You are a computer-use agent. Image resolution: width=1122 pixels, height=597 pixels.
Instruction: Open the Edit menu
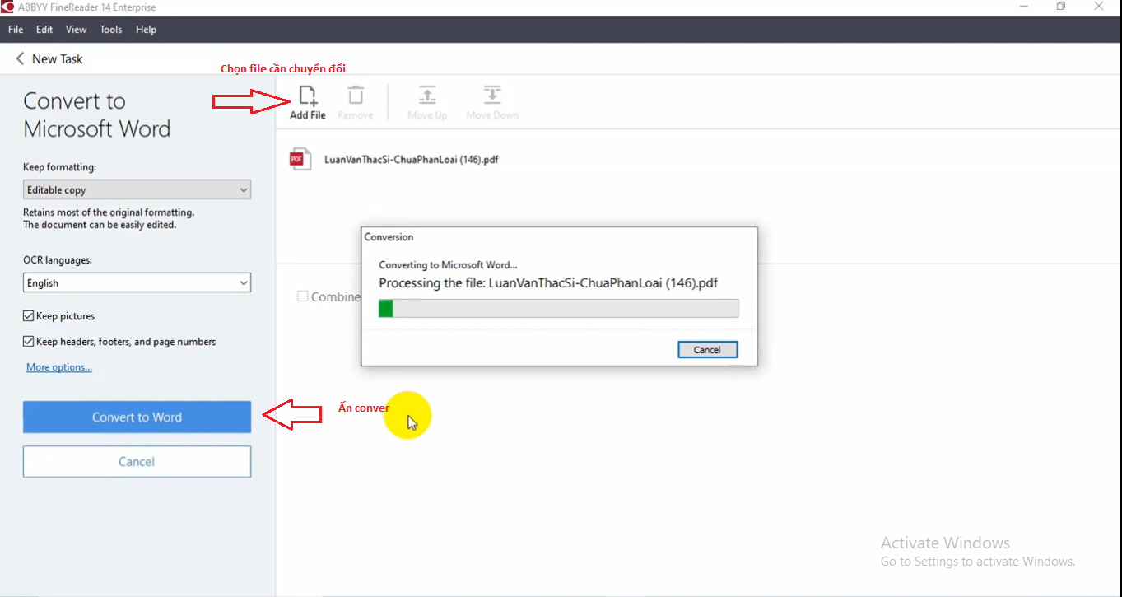point(44,30)
